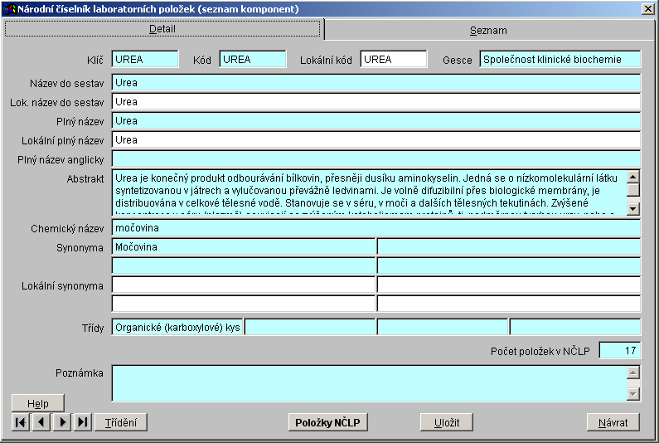
Task: Click the Lokální kód input field
Action: [394, 60]
